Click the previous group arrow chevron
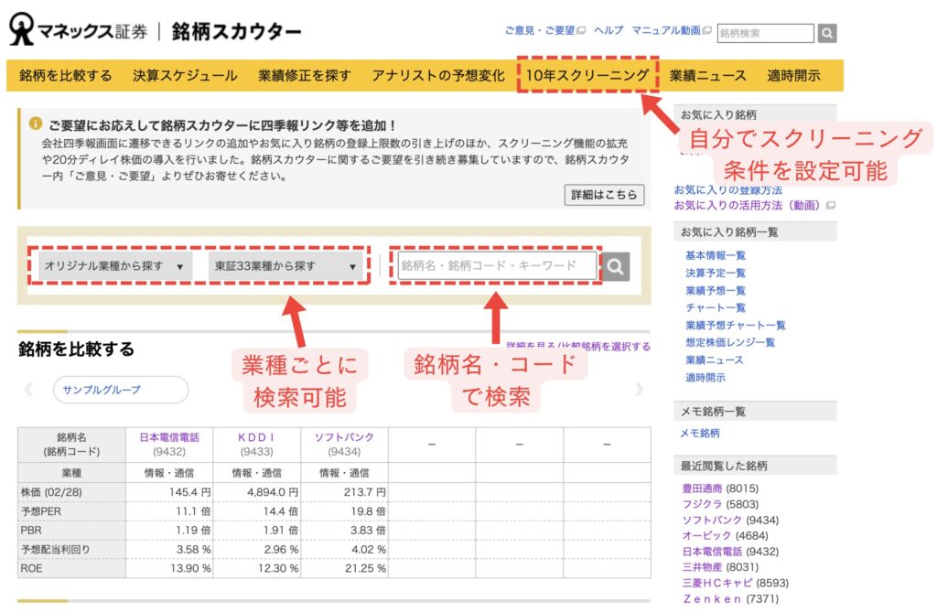Viewport: 937px width, 612px height. point(28,390)
